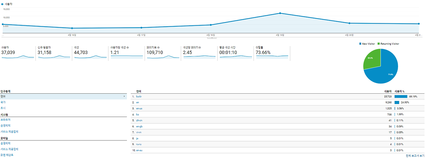The height and width of the screenshot is (158, 426).
Task: Click 전체 보고서 보기 link
Action: pos(415,156)
